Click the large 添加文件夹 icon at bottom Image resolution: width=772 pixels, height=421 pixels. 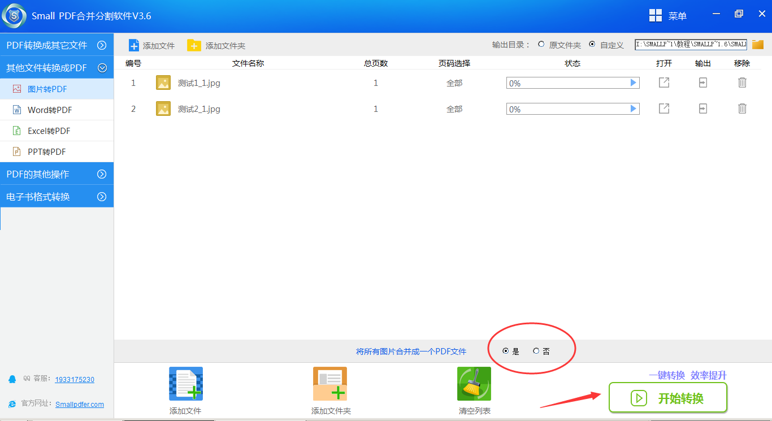point(330,384)
